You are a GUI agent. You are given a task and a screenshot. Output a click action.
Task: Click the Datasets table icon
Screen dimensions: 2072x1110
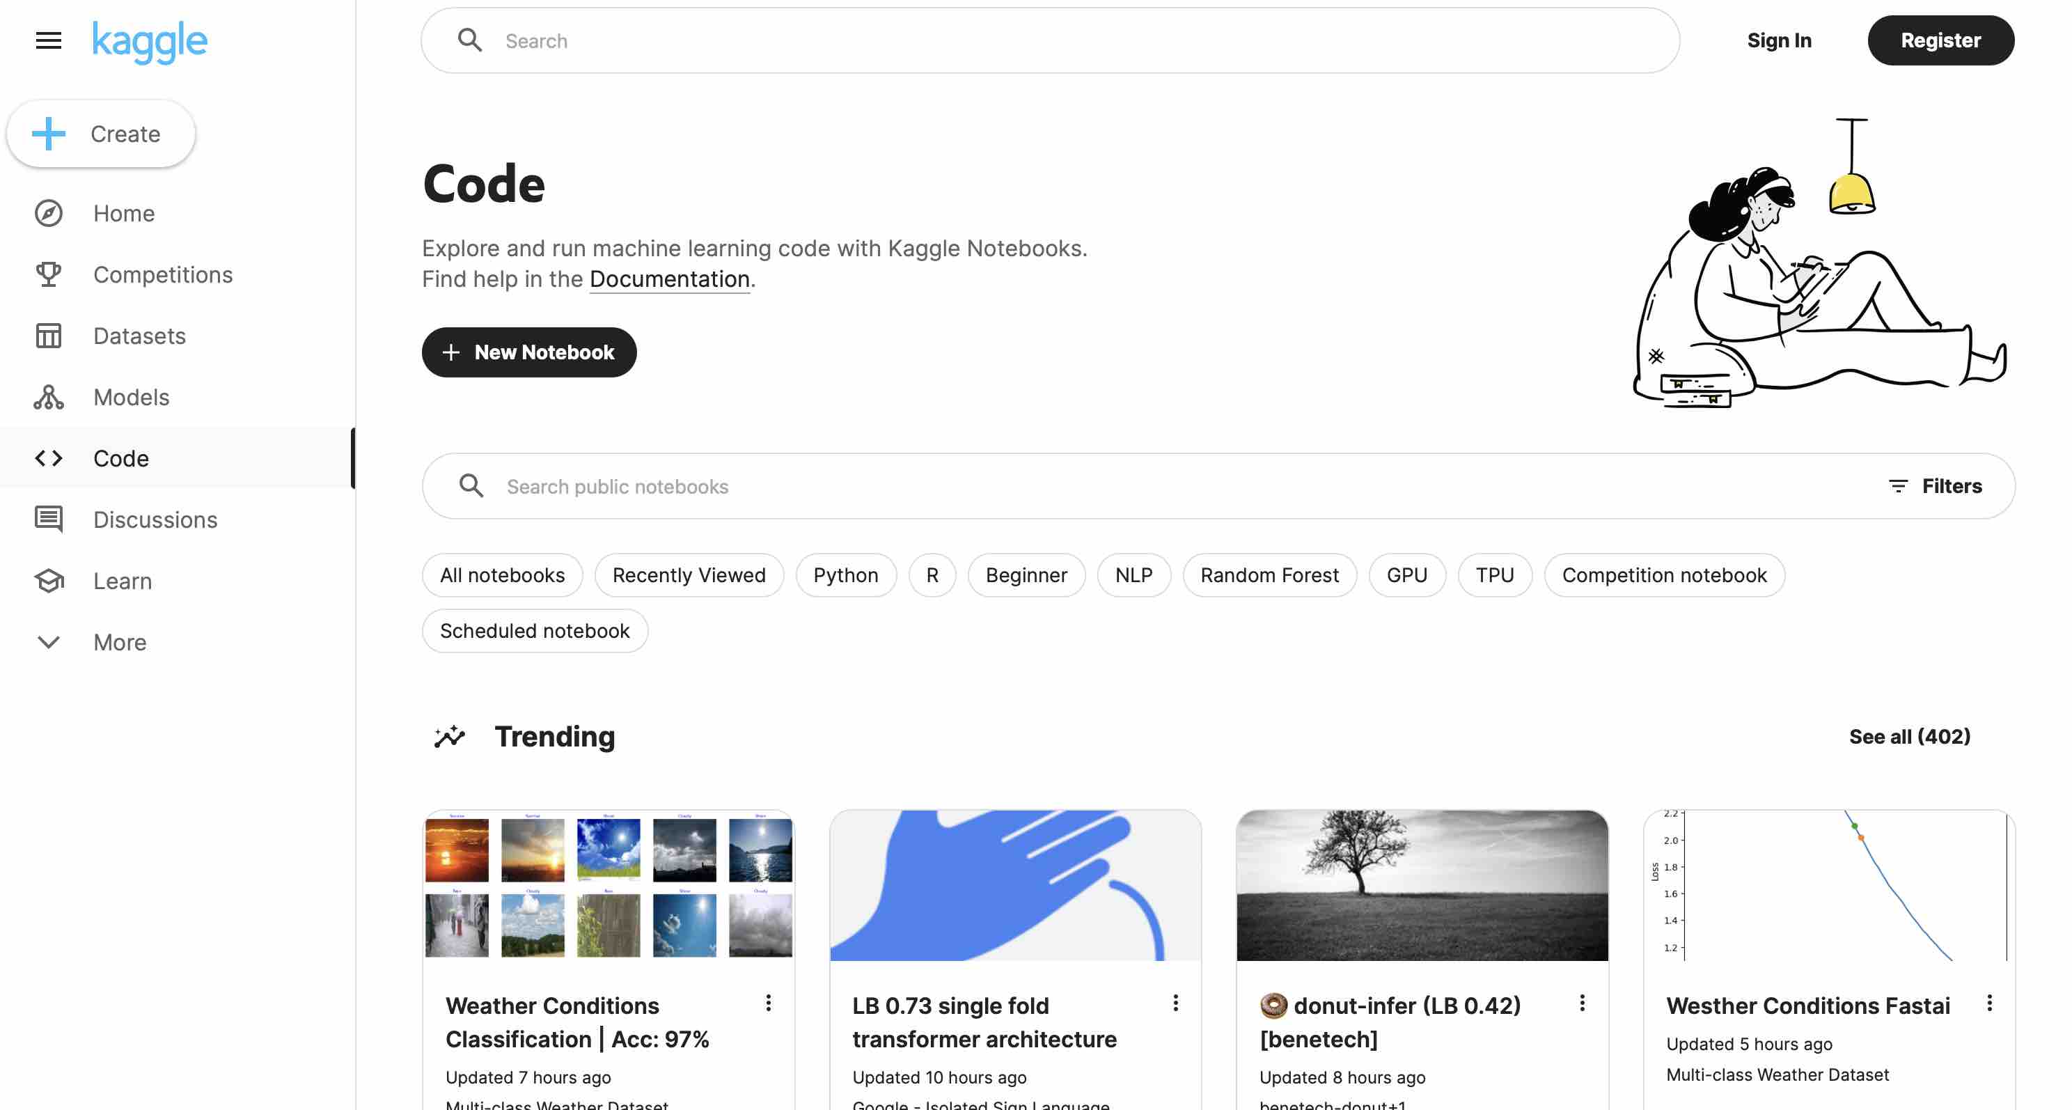coord(48,336)
